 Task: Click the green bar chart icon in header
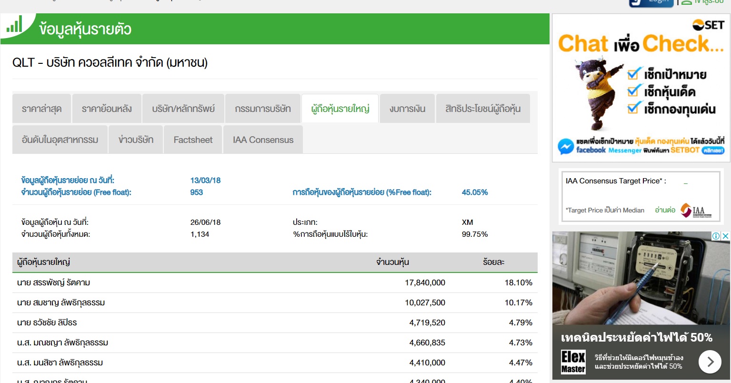point(14,24)
